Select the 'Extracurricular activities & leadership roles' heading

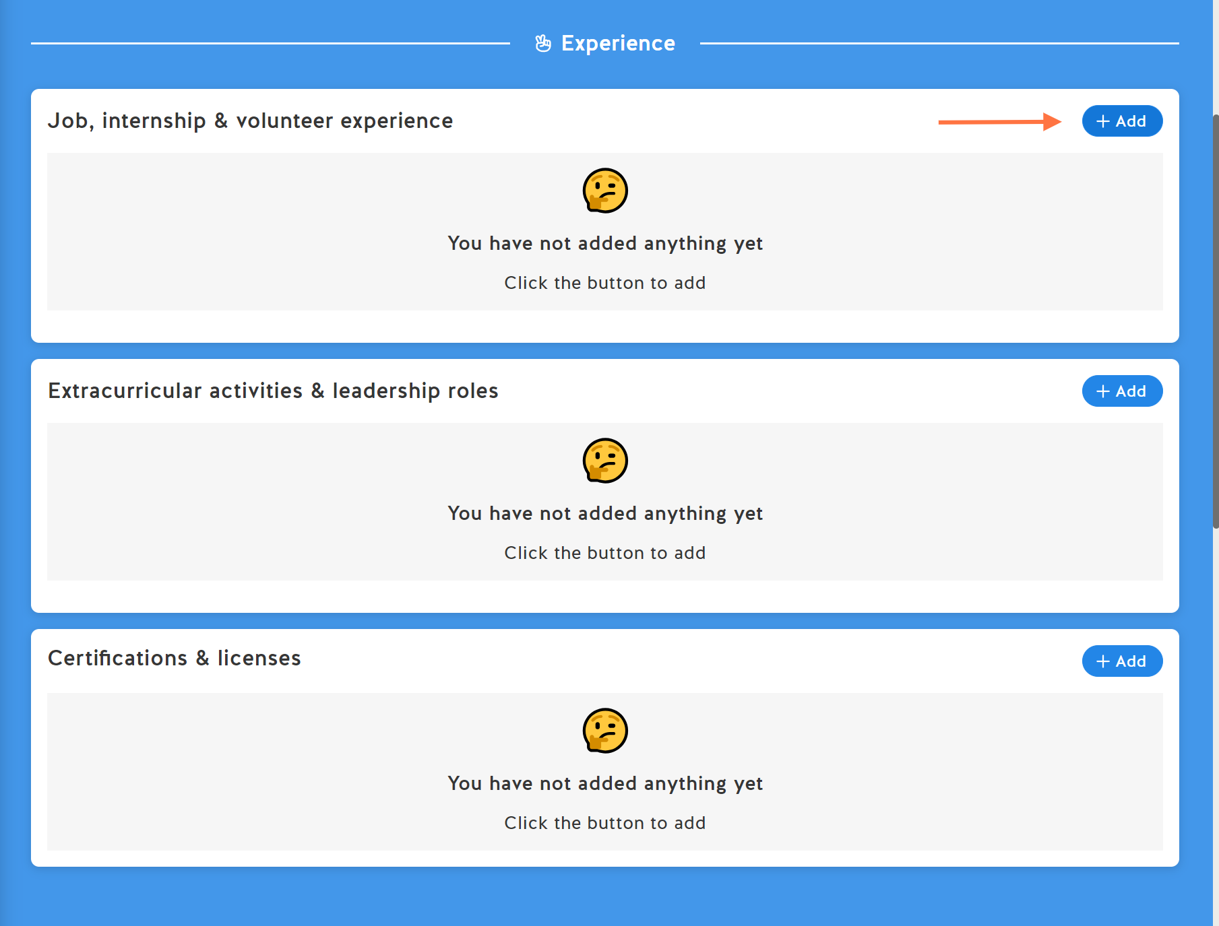[273, 391]
